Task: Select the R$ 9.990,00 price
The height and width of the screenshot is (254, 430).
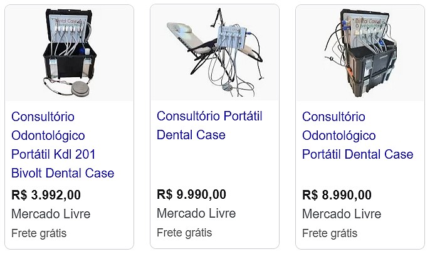Action: [x=191, y=194]
